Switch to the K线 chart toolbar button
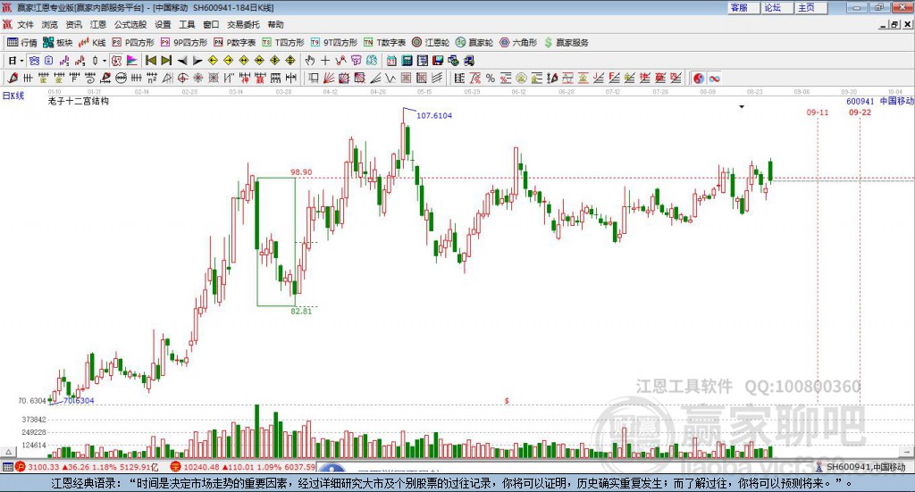The width and height of the screenshot is (915, 492). click(x=92, y=43)
